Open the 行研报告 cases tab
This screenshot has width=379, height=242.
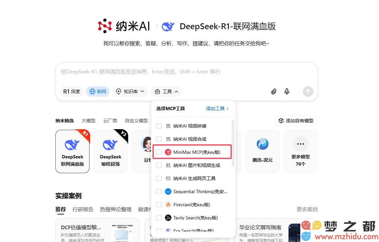(83, 209)
